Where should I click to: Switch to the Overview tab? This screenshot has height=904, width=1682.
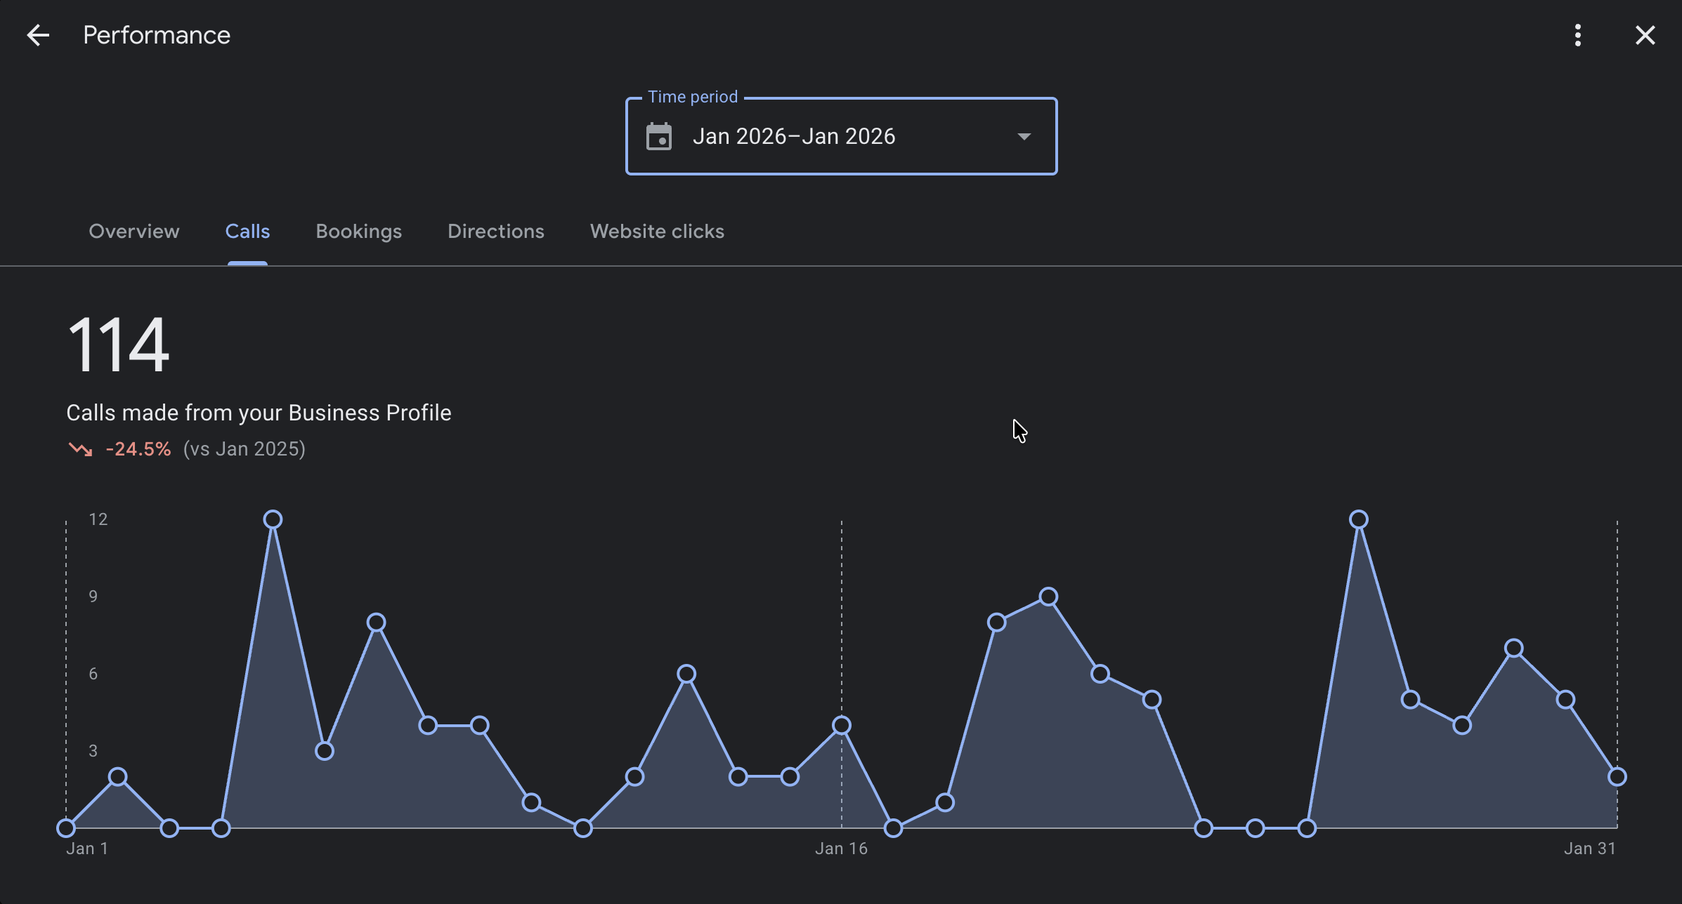pyautogui.click(x=133, y=232)
